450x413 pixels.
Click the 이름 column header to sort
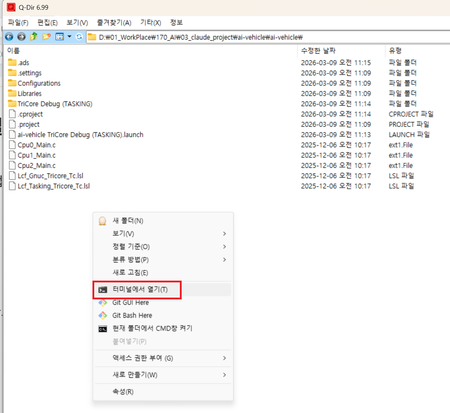click(14, 51)
